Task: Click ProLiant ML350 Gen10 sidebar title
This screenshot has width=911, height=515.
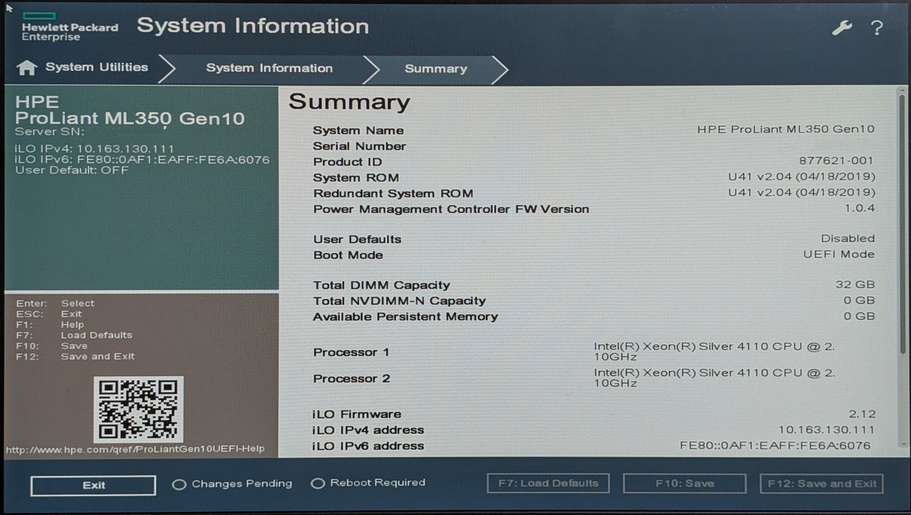Action: coord(130,118)
